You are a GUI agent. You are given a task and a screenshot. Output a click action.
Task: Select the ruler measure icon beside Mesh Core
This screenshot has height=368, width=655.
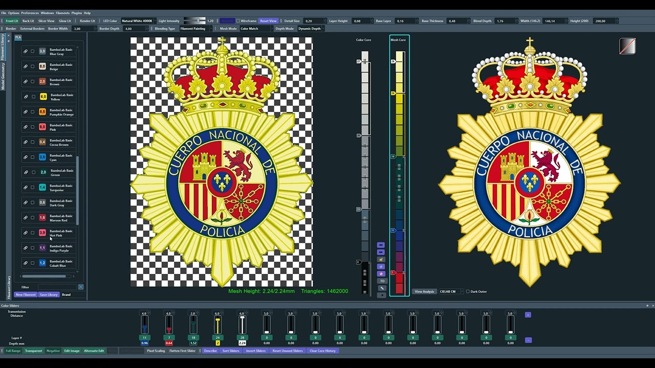click(x=382, y=288)
